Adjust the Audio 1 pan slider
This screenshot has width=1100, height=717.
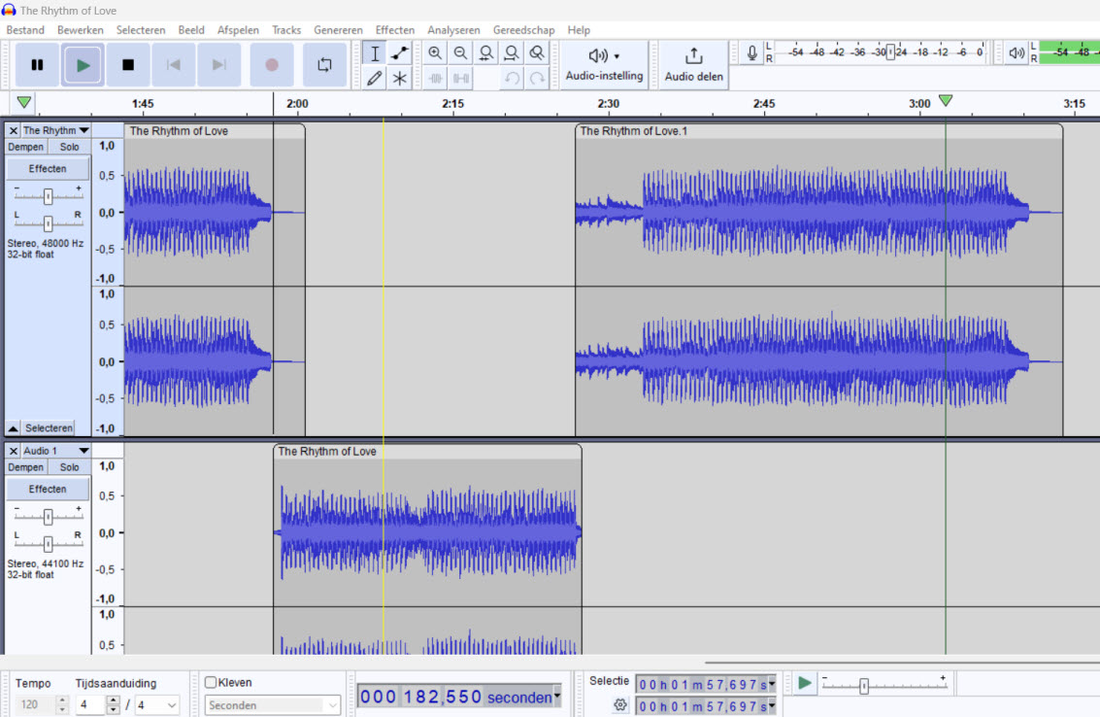48,543
